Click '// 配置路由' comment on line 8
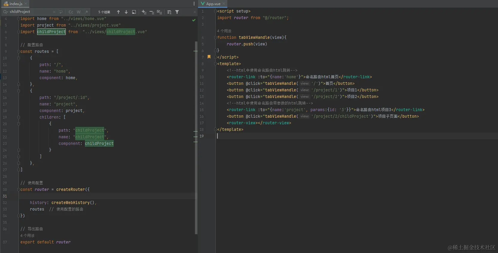The height and width of the screenshot is (253, 498). [32, 45]
